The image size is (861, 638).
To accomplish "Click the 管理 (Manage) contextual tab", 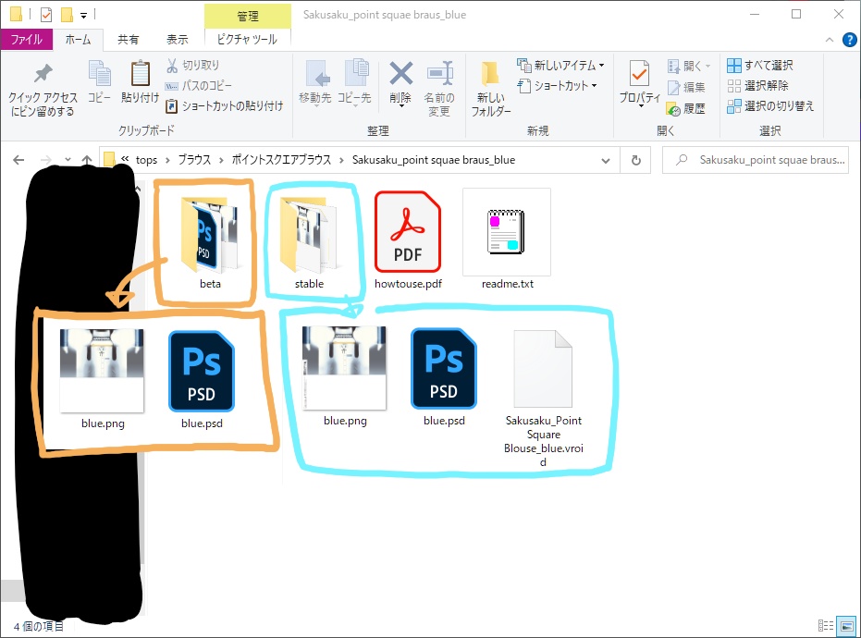I will pos(248,16).
